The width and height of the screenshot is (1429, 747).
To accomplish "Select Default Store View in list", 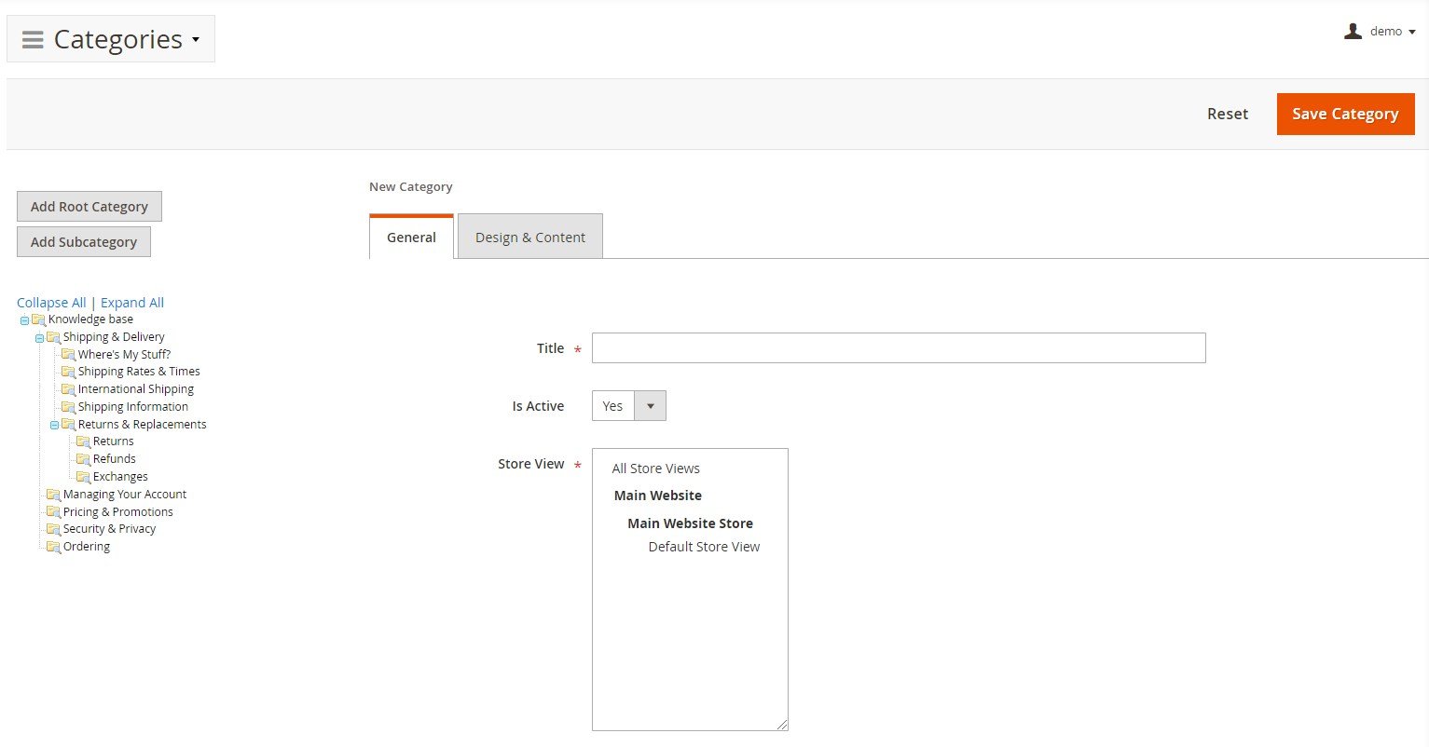I will click(x=704, y=547).
